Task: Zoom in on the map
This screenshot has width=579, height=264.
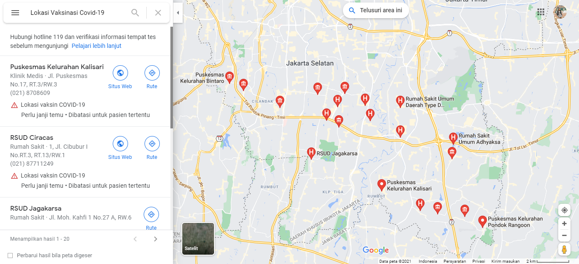Action: (564, 224)
